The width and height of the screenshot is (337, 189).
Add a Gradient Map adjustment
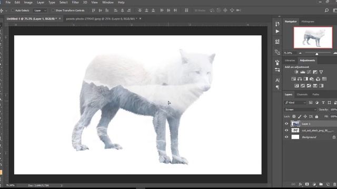pos(321,86)
